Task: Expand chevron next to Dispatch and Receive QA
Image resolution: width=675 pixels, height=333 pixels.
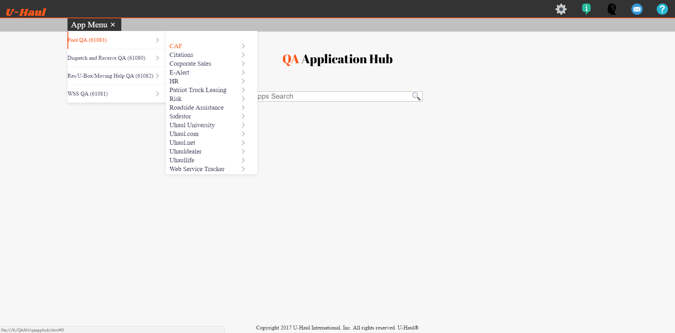Action: point(157,58)
